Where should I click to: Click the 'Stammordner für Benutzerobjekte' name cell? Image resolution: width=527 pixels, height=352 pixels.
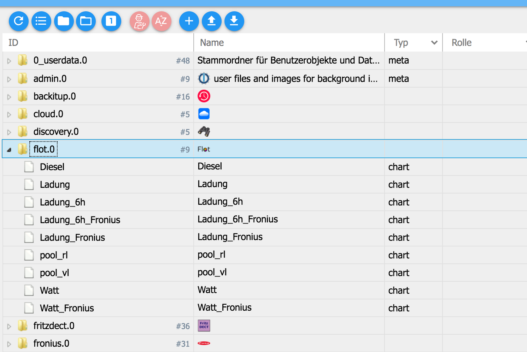click(289, 60)
